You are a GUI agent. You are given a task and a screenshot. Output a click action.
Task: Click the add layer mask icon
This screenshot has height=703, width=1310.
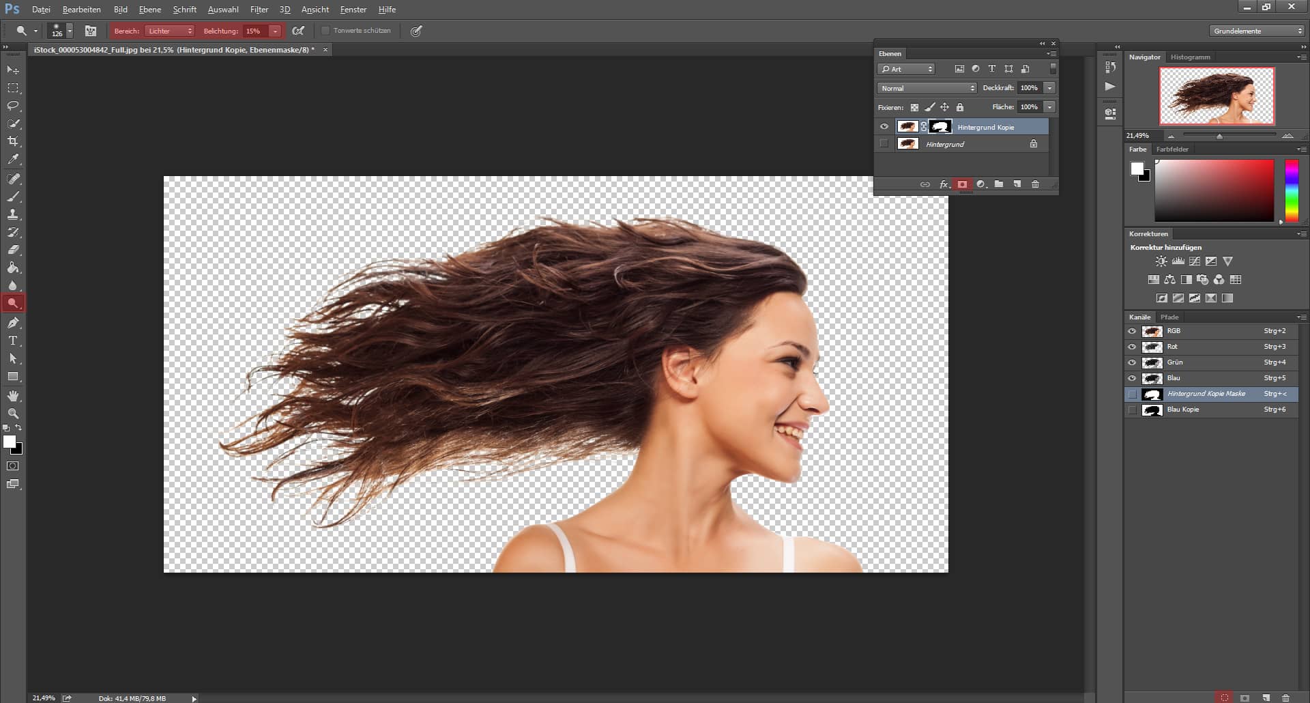pyautogui.click(x=962, y=184)
